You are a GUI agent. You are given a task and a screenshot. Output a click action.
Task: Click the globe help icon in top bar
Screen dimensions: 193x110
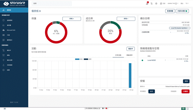pos(156,4)
